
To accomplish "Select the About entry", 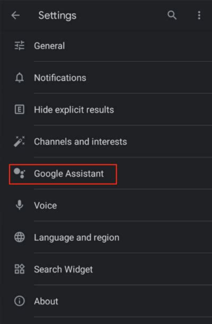I will coord(106,301).
